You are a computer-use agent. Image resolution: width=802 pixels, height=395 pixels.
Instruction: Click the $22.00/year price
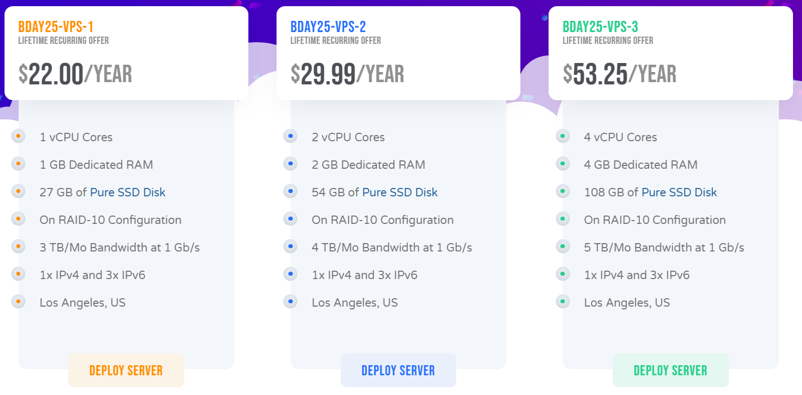coord(75,74)
